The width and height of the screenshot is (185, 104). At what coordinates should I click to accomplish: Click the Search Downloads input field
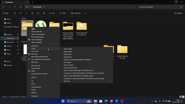tap(160, 7)
